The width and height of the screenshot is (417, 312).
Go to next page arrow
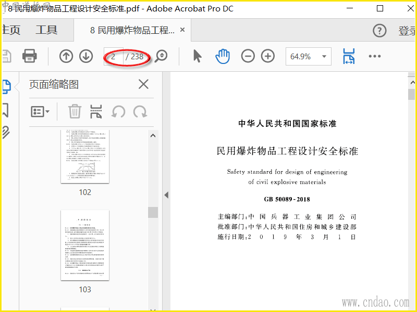tap(86, 56)
